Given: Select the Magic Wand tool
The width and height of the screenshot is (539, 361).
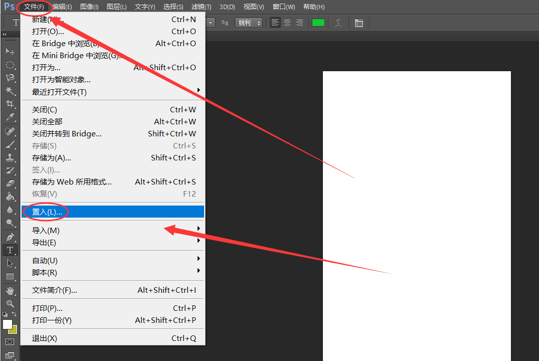Looking at the screenshot, I should 10,91.
